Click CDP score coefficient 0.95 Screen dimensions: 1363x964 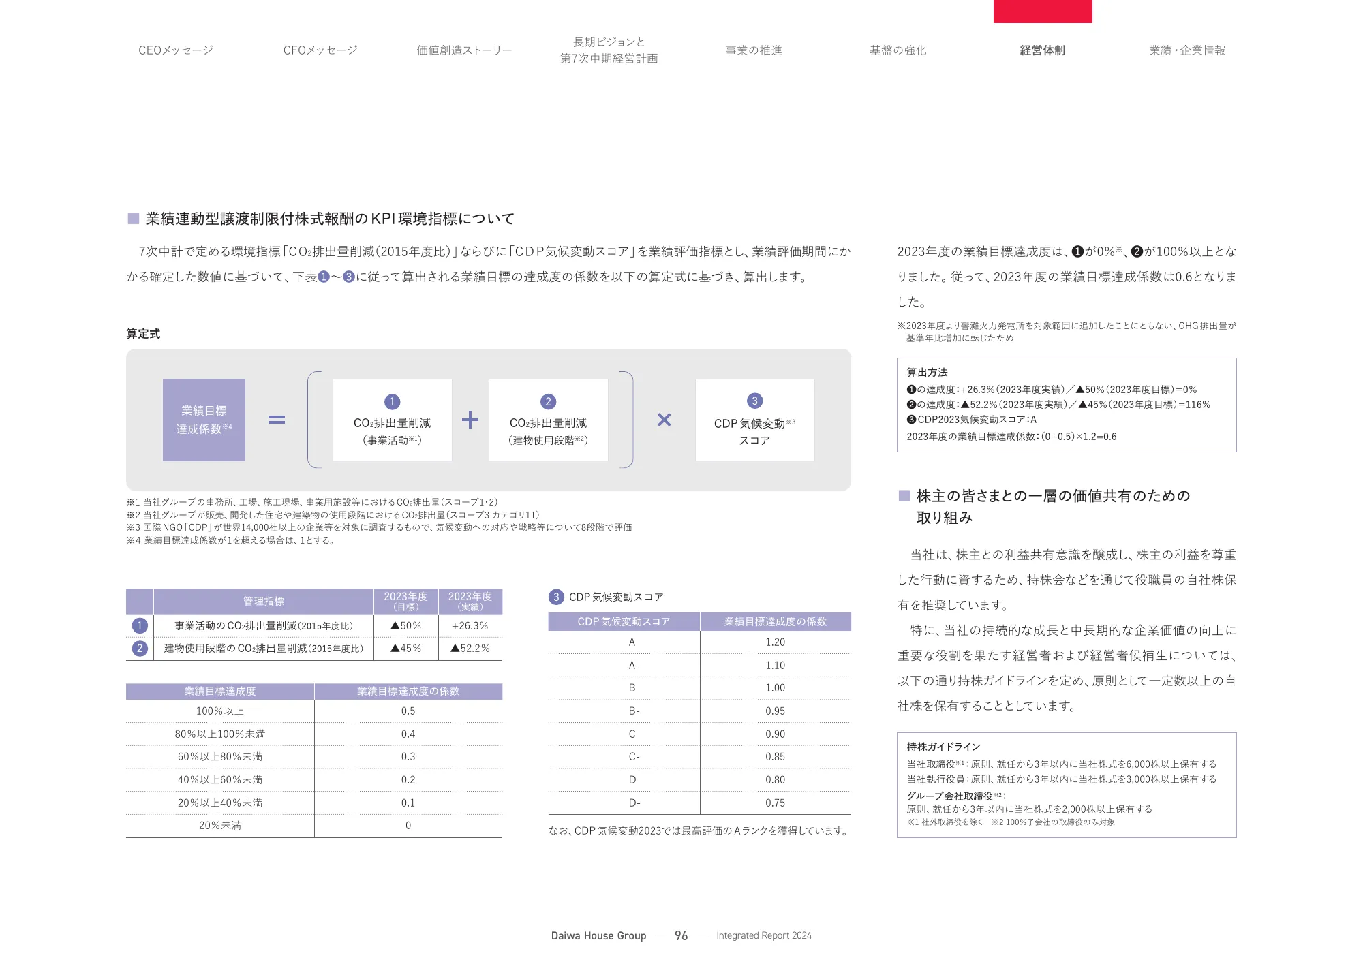[776, 711]
